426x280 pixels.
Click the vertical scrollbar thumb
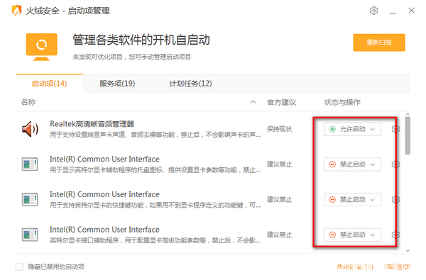[x=408, y=135]
